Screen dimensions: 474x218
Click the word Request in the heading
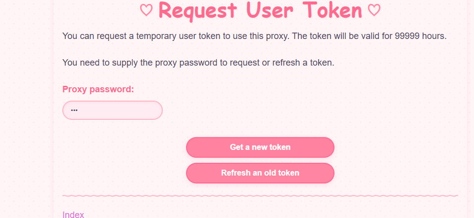pos(197,11)
